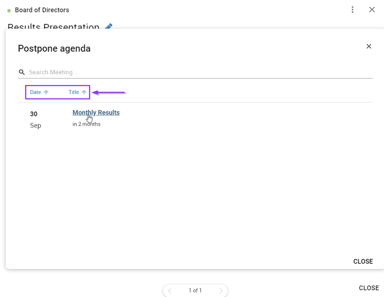Viewport: 384px width, 297px height.
Task: Select the 30 Sep date cell
Action: (x=35, y=120)
